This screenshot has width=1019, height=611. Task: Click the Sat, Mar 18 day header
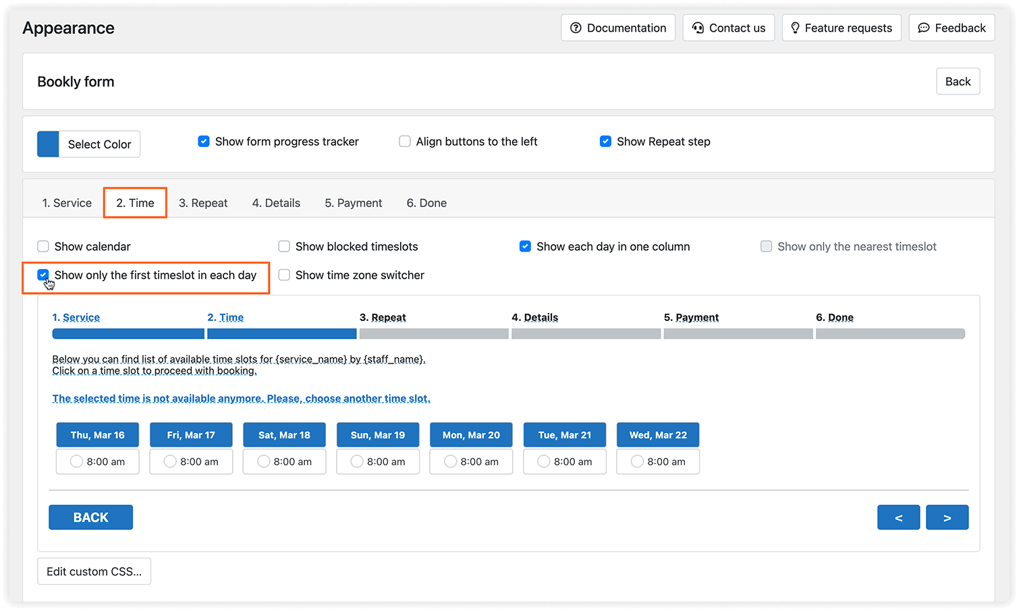point(284,435)
